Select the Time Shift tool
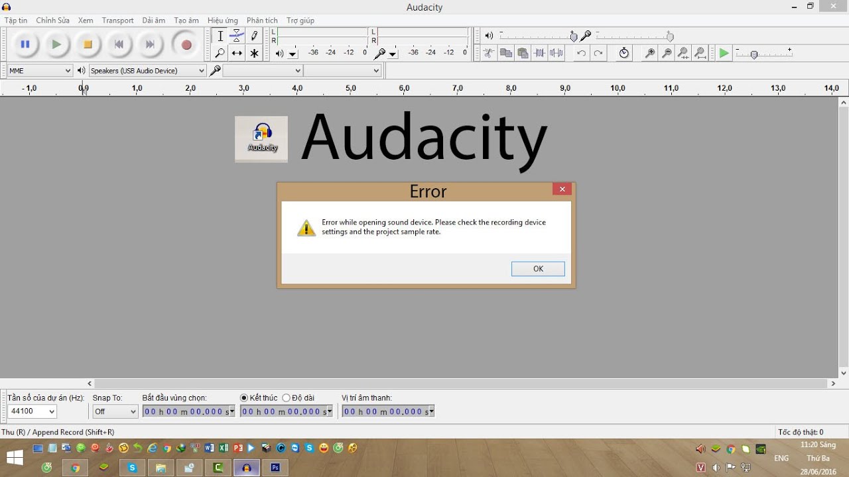 237,53
